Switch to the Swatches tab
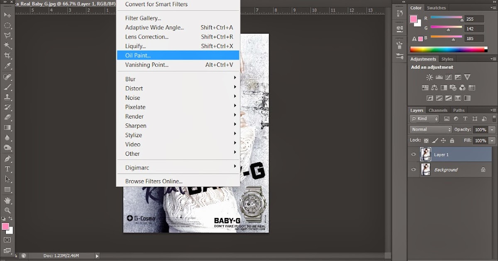The image size is (498, 261). [x=437, y=8]
